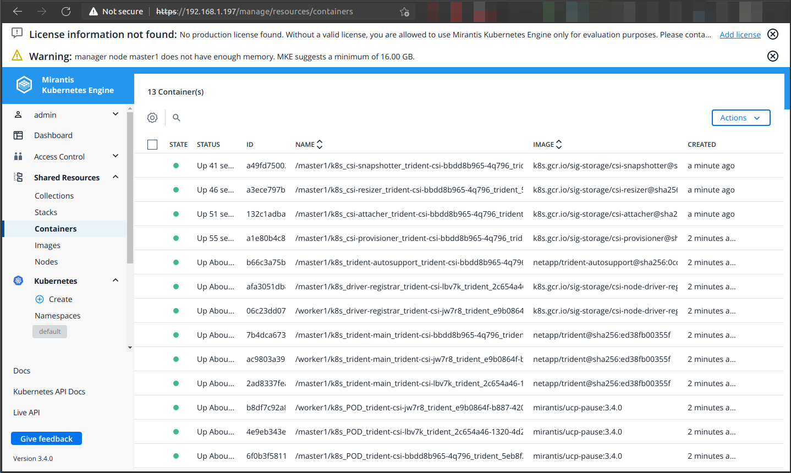The height and width of the screenshot is (473, 791).
Task: Open Images under Shared Resources
Action: [x=47, y=245]
